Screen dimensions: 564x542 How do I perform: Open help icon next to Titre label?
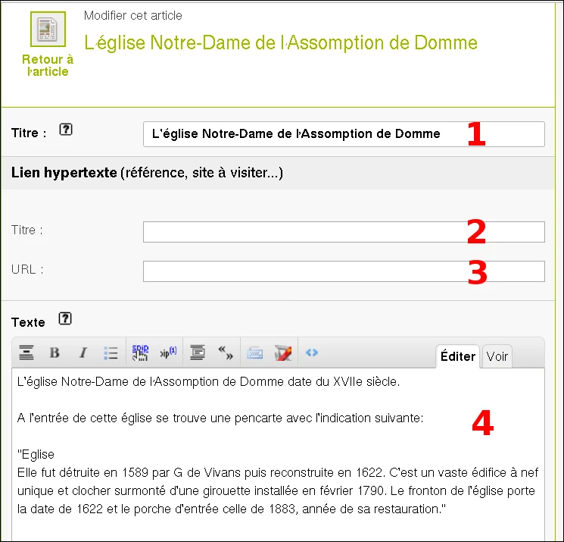pyautogui.click(x=66, y=130)
